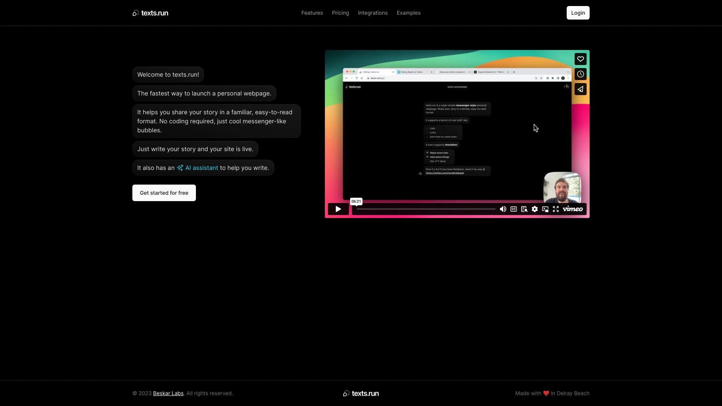Share the video using the paper plane icon
The height and width of the screenshot is (406, 722).
coord(580,89)
